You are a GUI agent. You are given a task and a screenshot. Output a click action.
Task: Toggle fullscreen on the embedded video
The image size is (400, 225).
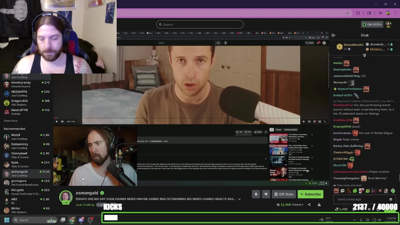[x=325, y=122]
